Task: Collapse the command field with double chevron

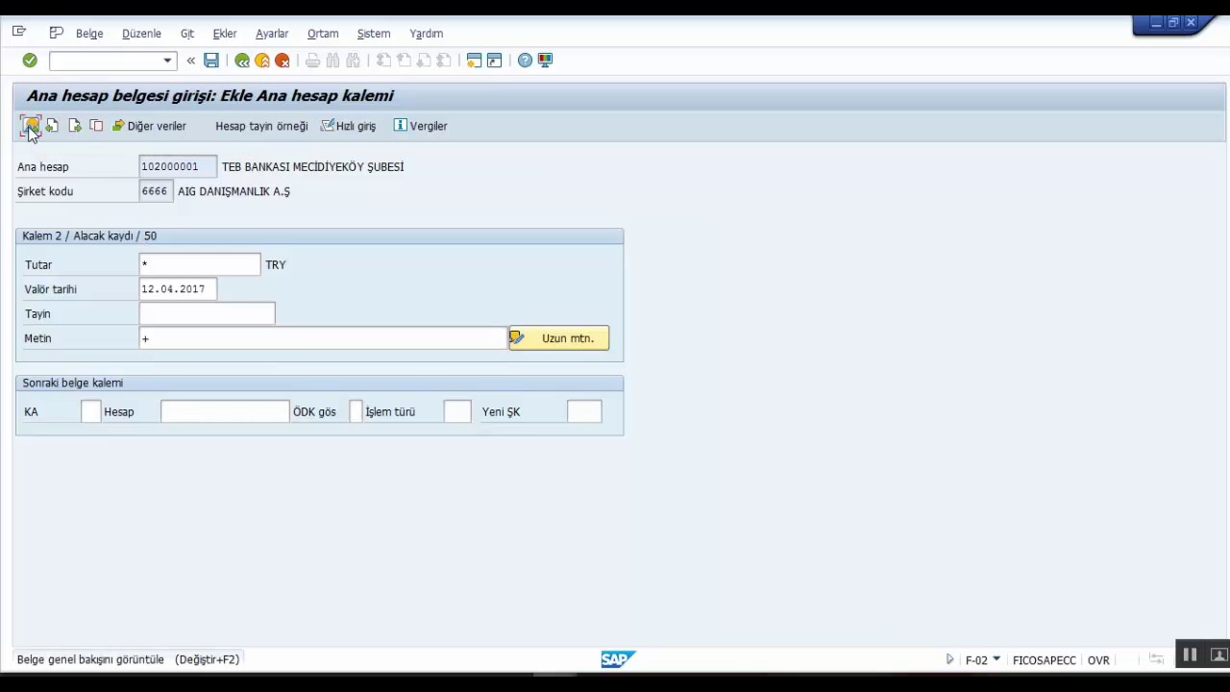Action: [x=190, y=61]
